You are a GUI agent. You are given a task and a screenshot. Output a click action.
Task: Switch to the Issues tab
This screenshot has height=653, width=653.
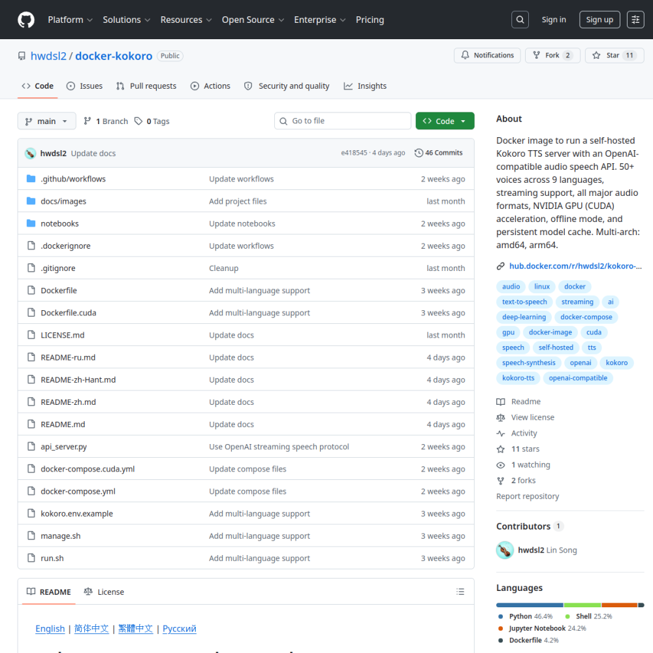(84, 86)
